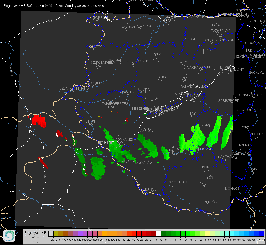Click the KALOCSA label
This screenshot has width=266, height=245.
(256, 134)
